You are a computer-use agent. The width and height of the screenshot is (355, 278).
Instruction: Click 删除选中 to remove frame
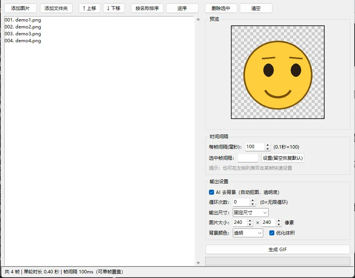(x=221, y=8)
